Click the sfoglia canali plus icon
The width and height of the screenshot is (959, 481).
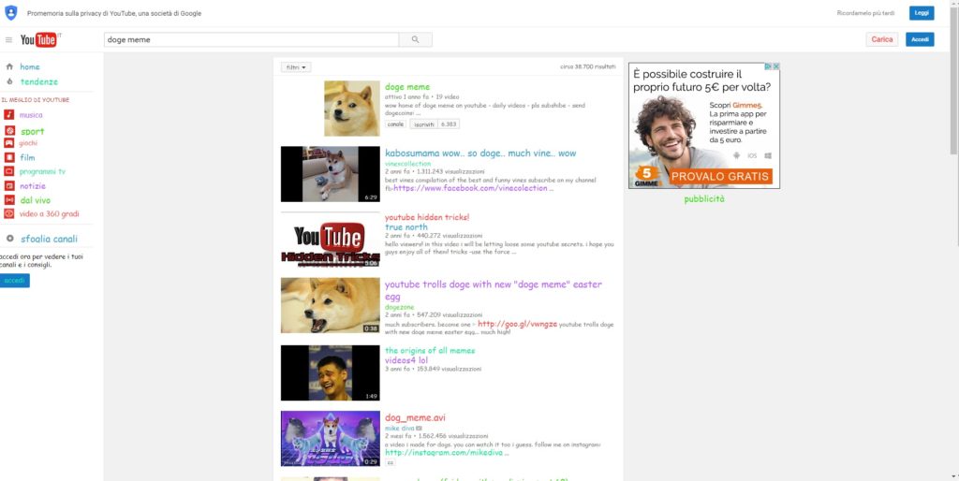click(x=9, y=239)
